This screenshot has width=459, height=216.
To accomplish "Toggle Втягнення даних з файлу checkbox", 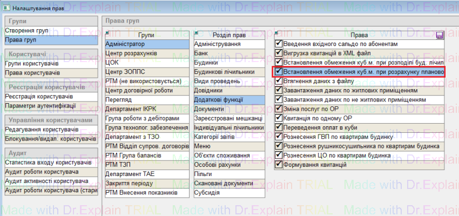I will coord(279,81).
